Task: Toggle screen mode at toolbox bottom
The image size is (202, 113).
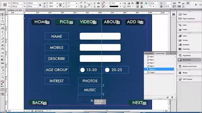Action: [3, 94]
